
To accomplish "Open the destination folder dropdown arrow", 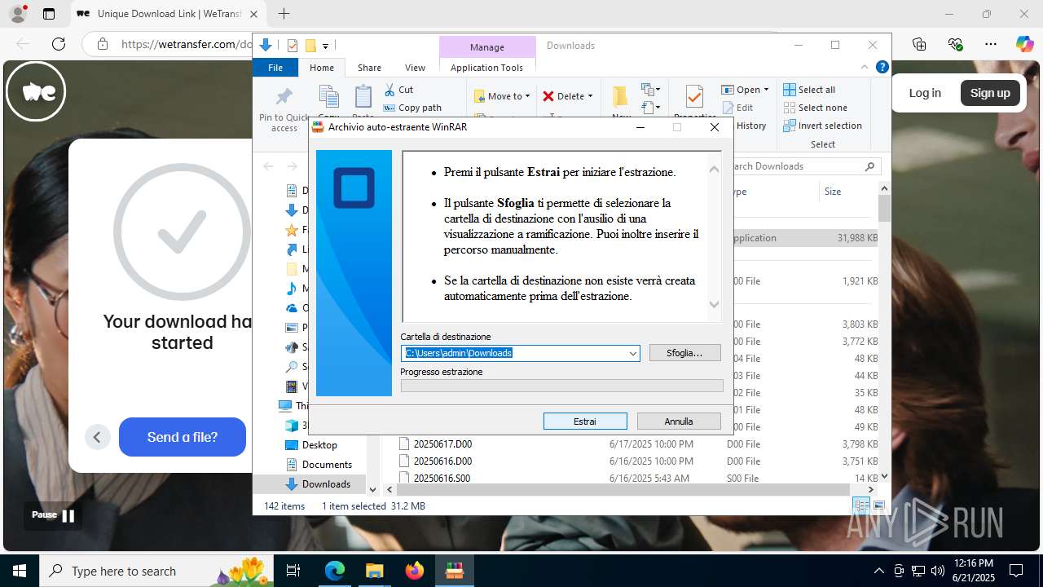I will tap(632, 353).
